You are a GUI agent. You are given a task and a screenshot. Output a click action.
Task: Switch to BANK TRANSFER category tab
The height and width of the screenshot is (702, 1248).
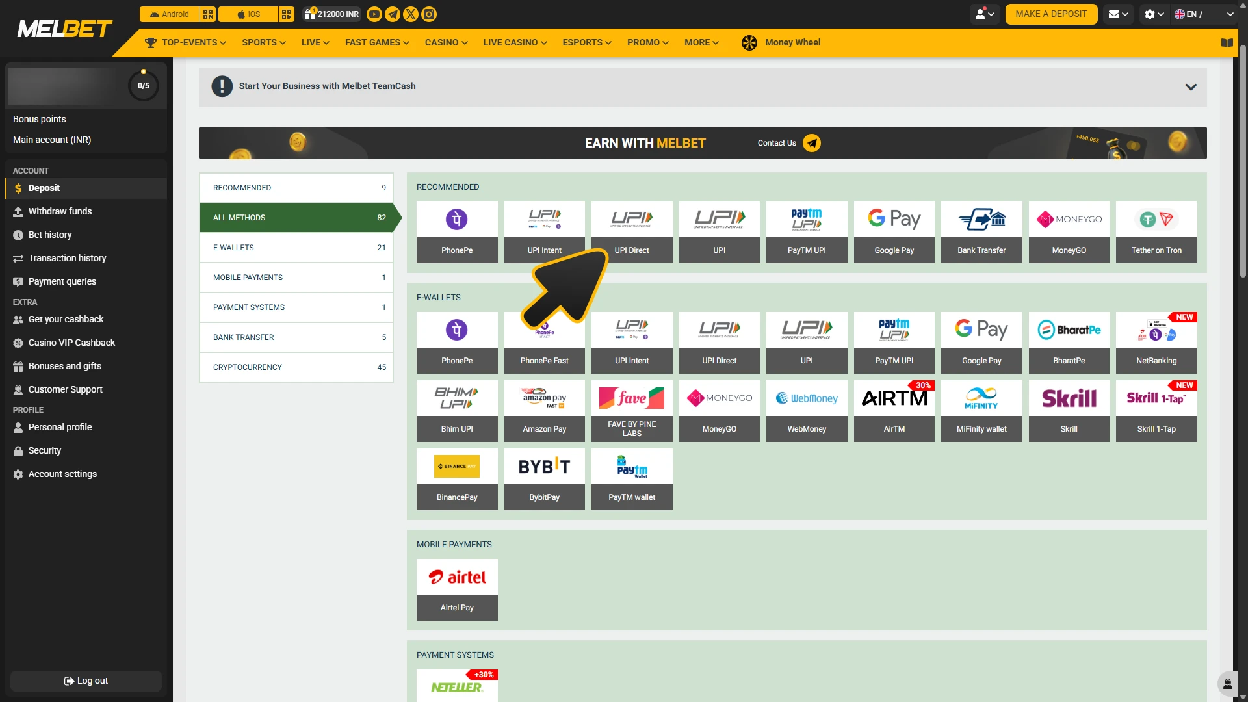pos(296,337)
